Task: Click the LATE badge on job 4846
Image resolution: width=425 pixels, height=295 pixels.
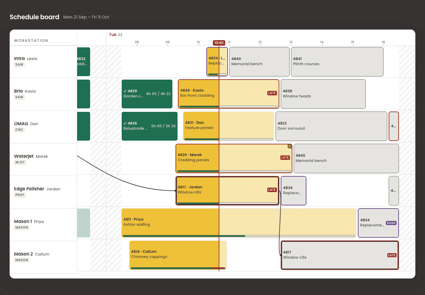Action: (272, 93)
